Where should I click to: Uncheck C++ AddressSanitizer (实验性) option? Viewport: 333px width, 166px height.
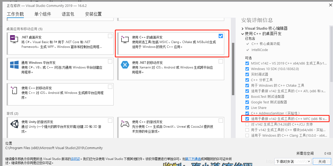247,113
